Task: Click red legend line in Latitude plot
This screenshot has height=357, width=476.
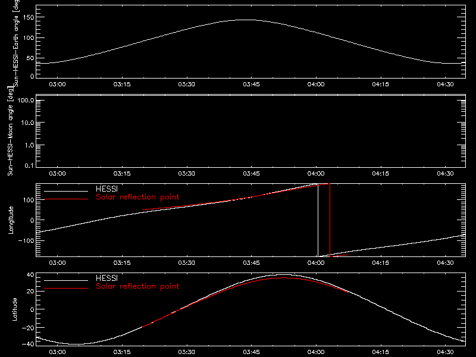Action: (x=66, y=288)
